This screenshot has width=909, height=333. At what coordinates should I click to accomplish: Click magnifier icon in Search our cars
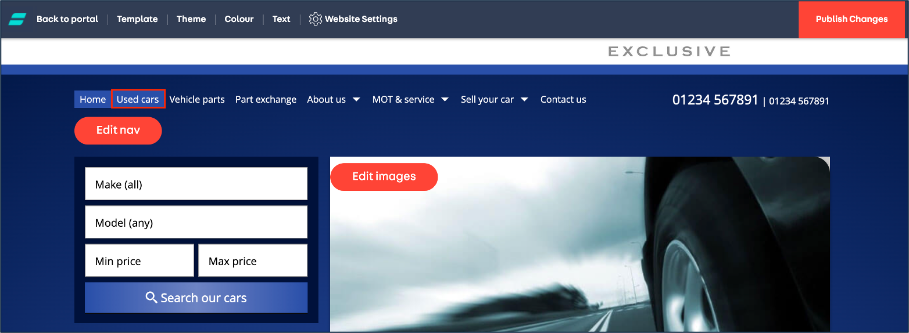151,298
